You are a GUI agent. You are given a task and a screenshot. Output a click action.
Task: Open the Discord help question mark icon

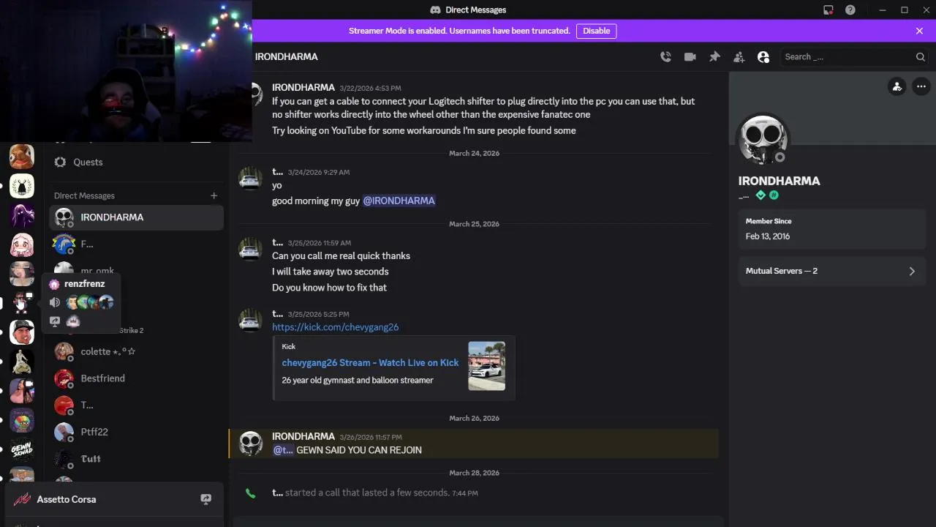click(850, 10)
